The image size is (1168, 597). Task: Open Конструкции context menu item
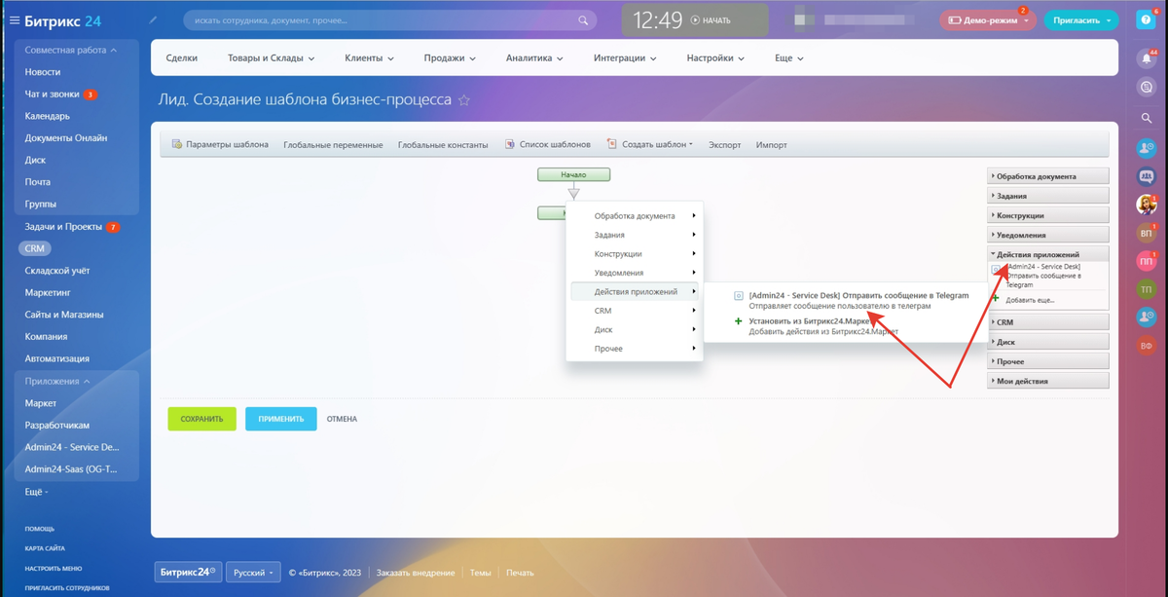click(x=635, y=254)
